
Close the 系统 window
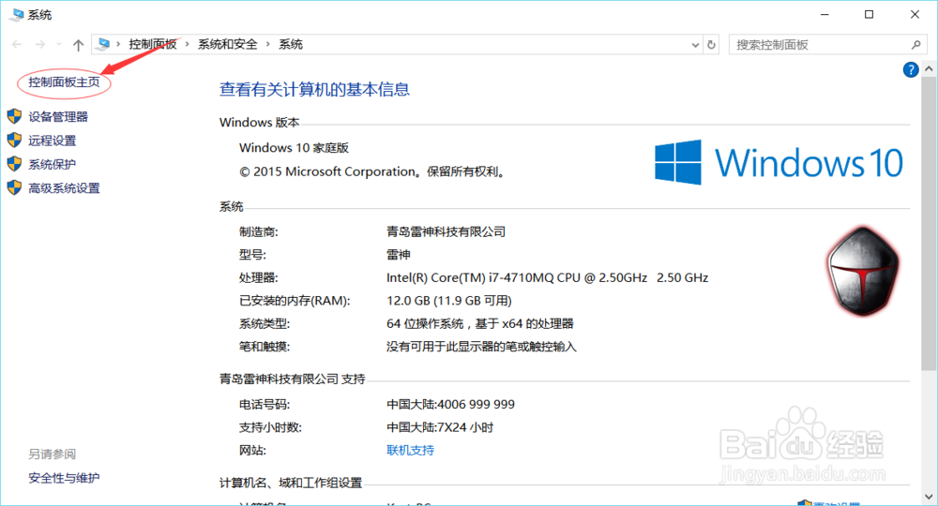pyautogui.click(x=915, y=14)
